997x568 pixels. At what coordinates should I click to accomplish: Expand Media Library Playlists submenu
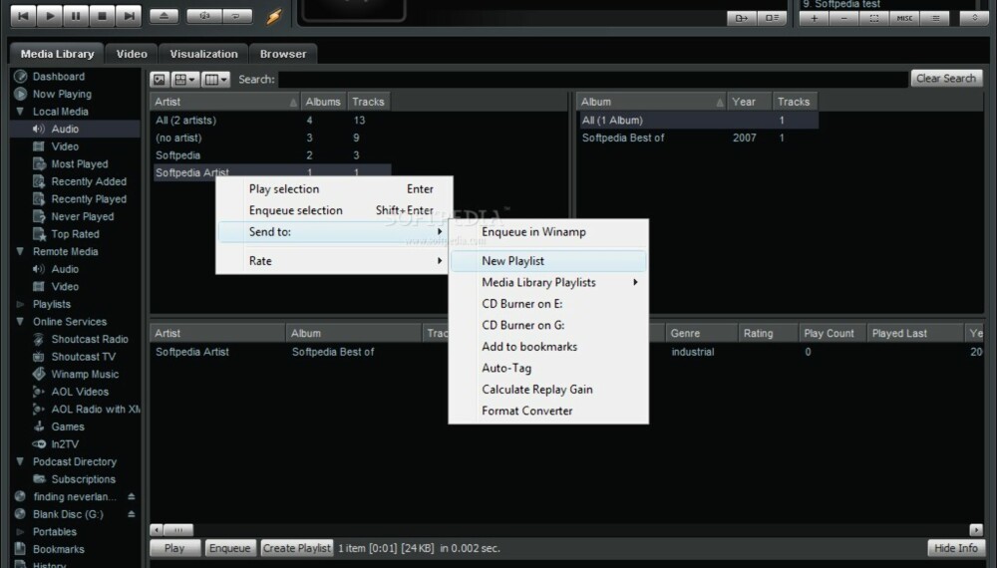pos(548,282)
